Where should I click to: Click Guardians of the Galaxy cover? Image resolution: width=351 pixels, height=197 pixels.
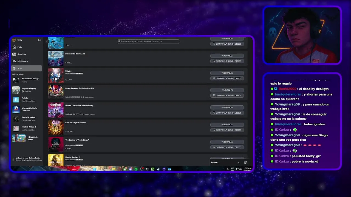pyautogui.click(x=56, y=110)
